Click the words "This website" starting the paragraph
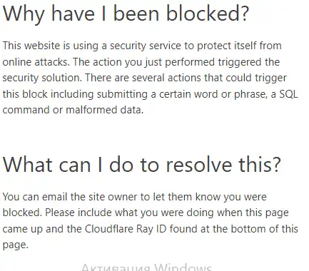 [31, 46]
